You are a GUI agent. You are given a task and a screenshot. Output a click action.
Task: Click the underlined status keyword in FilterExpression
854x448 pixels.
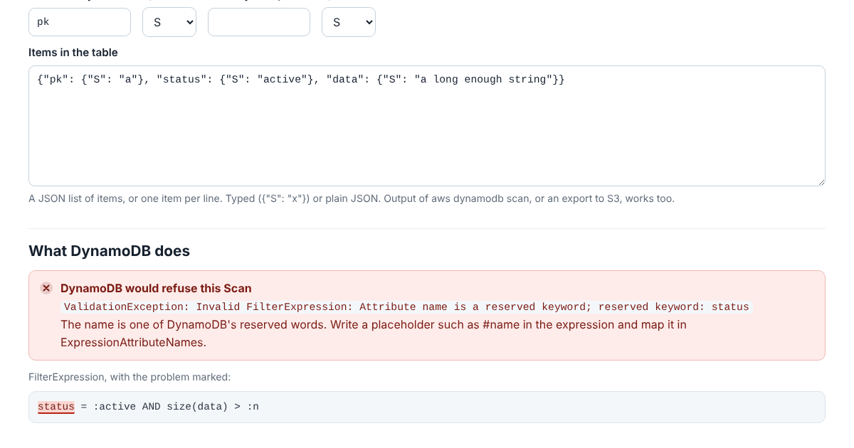coord(56,407)
